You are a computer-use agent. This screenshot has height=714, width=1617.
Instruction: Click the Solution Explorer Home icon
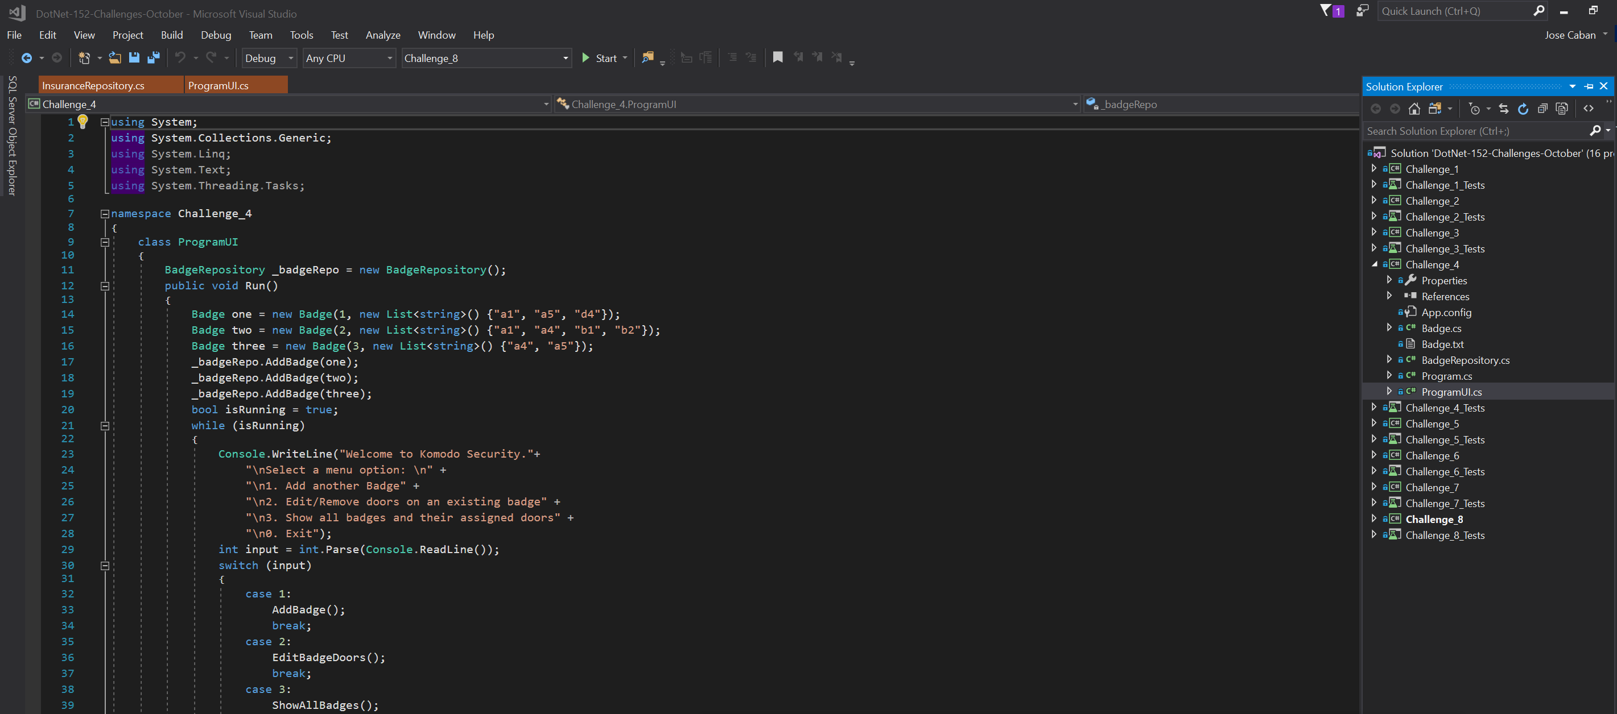1414,109
